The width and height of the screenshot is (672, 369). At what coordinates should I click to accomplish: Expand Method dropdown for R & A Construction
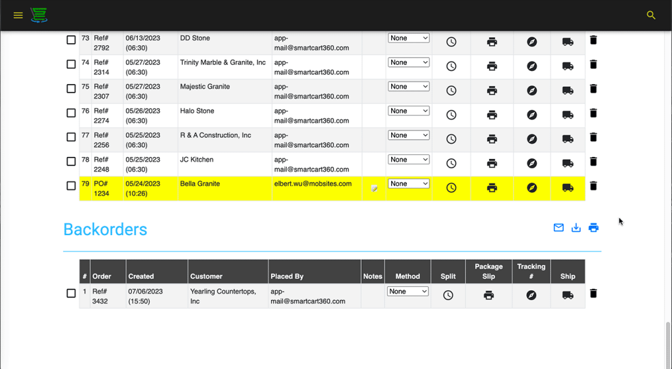[x=408, y=135]
